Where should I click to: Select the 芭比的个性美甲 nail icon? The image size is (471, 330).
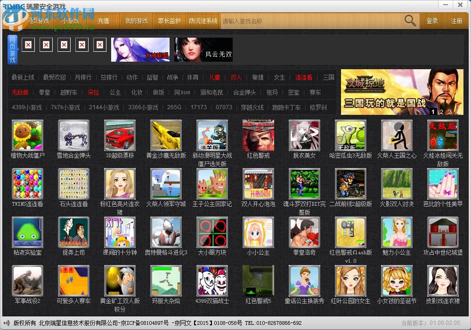point(443,184)
